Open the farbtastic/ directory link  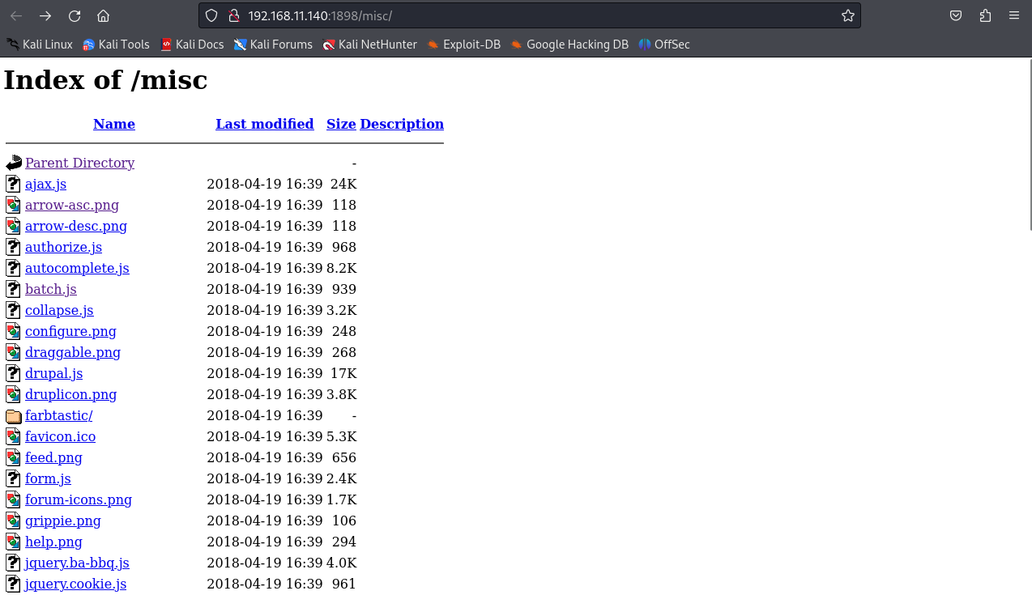click(58, 415)
